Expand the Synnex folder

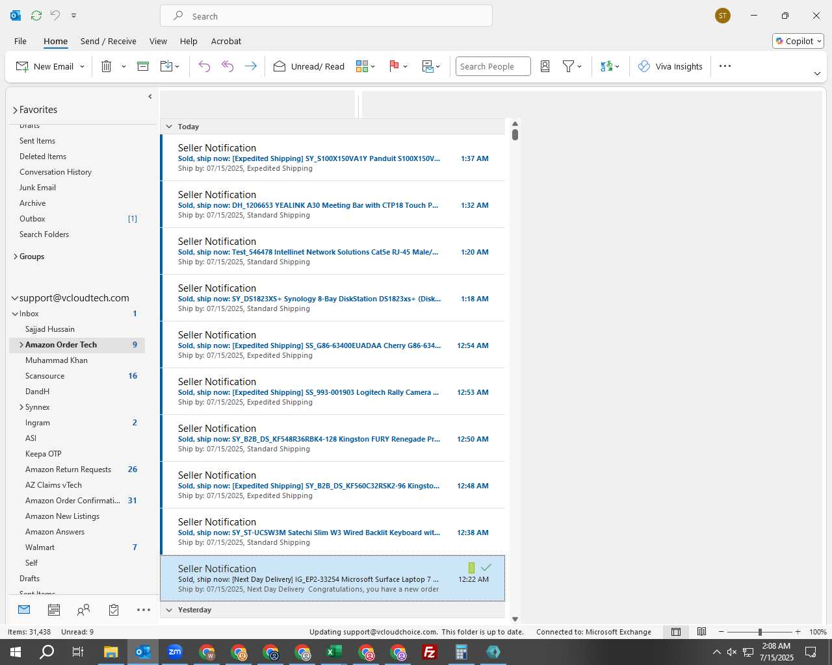(x=21, y=407)
